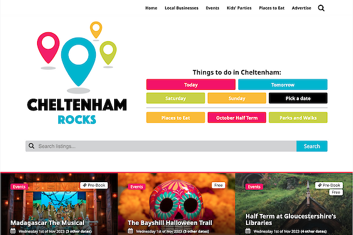353x235 pixels.
Task: Select the Advertise navigation link
Action: click(301, 8)
